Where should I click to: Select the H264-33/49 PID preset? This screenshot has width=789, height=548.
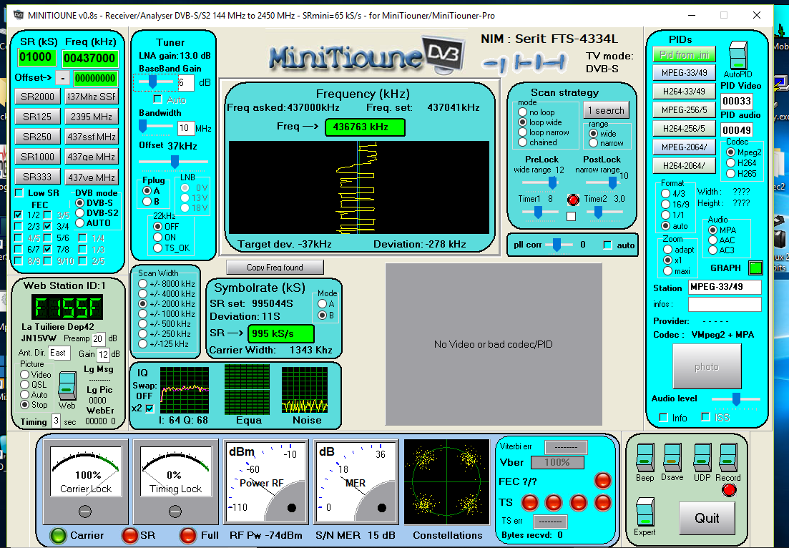(683, 92)
